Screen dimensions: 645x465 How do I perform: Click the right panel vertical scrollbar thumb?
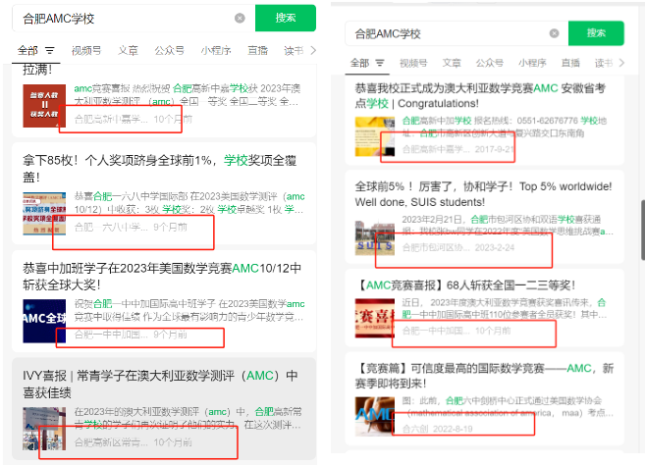pos(642,231)
